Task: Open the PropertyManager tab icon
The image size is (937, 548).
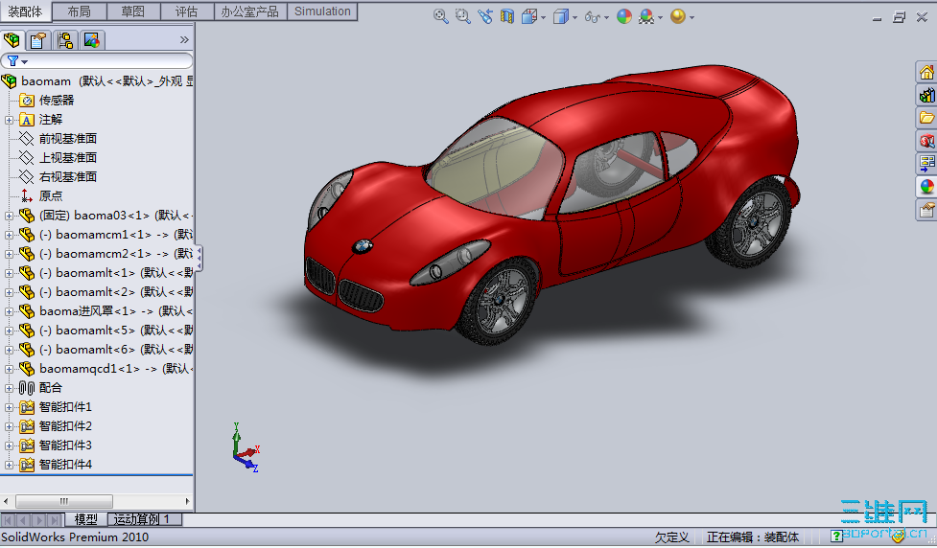Action: [x=37, y=40]
